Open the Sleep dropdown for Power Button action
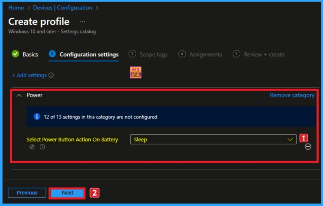 213,139
